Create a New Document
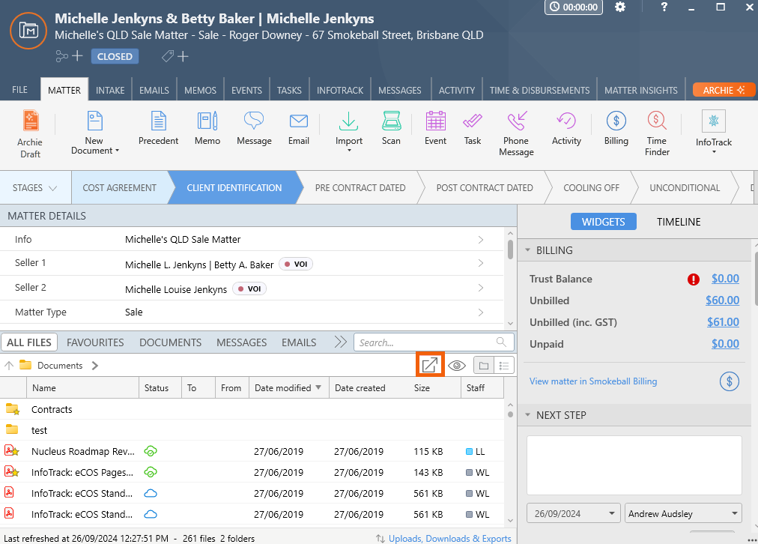The width and height of the screenshot is (758, 544). pos(94,133)
